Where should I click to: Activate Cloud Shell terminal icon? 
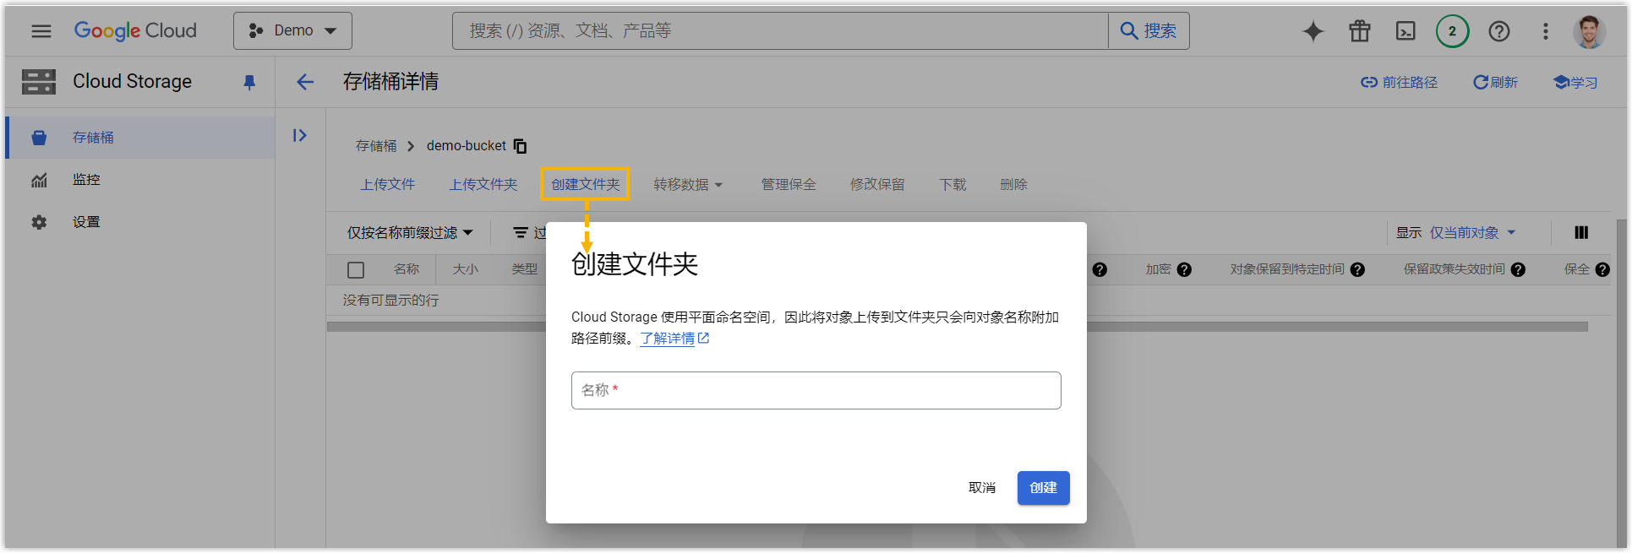[1405, 31]
